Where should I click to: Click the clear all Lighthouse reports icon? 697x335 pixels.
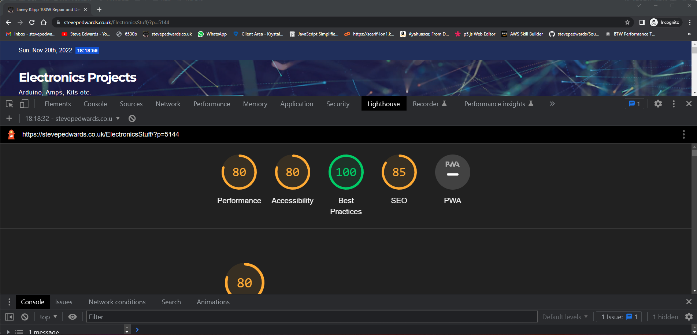[x=132, y=119]
